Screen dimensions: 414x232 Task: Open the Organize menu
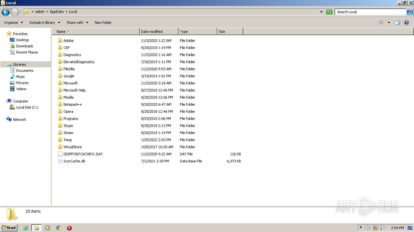click(13, 23)
